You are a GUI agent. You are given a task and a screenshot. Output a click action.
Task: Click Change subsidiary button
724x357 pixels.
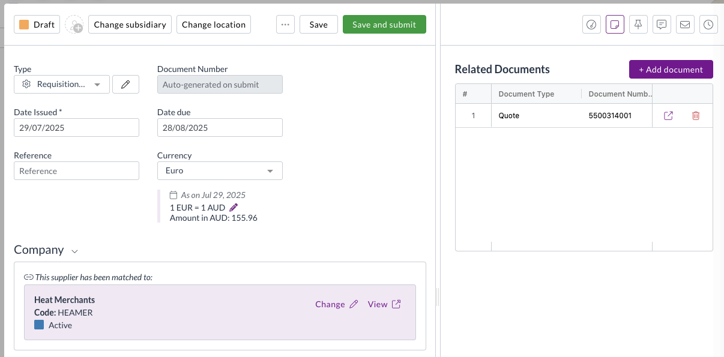click(130, 25)
